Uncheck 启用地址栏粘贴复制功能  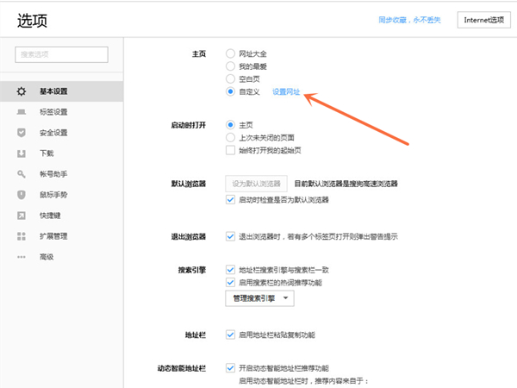230,334
